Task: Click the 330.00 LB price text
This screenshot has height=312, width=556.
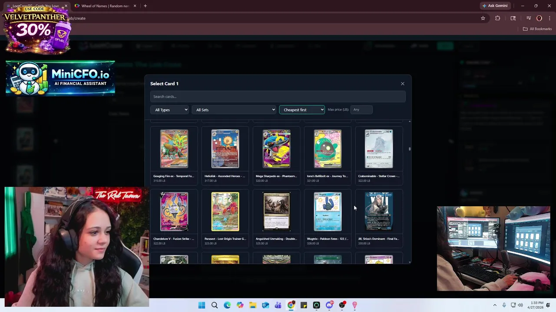Action: 364,244
